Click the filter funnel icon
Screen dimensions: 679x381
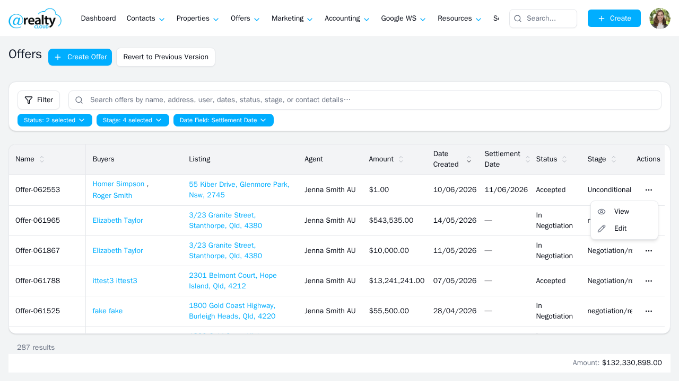pos(29,100)
